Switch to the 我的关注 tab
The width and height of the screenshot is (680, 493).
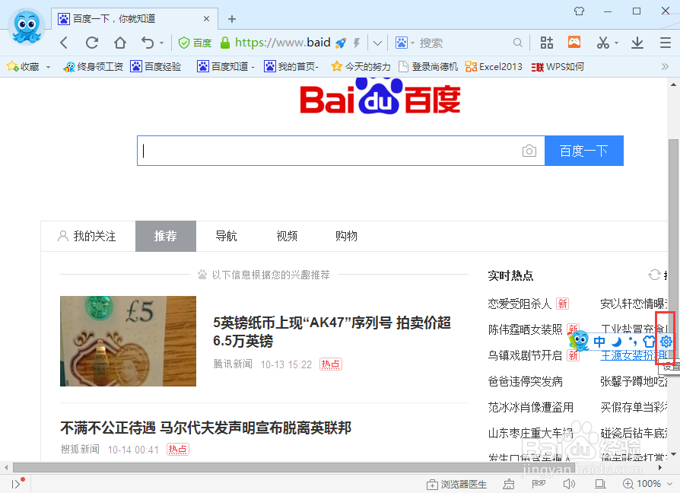87,237
